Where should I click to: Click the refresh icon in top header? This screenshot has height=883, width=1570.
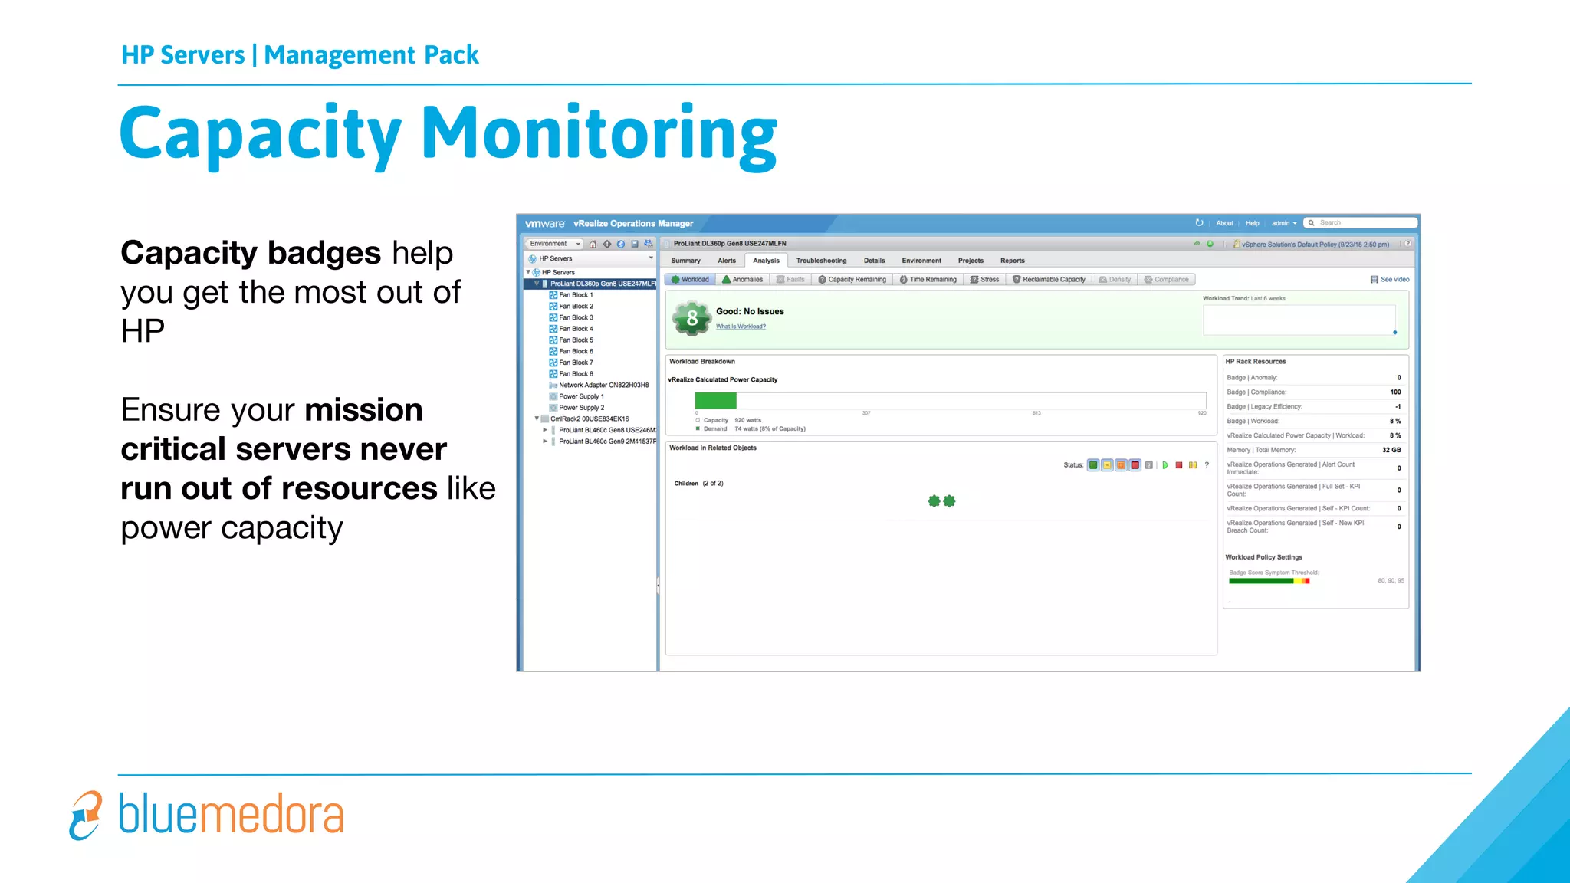pyautogui.click(x=1200, y=223)
